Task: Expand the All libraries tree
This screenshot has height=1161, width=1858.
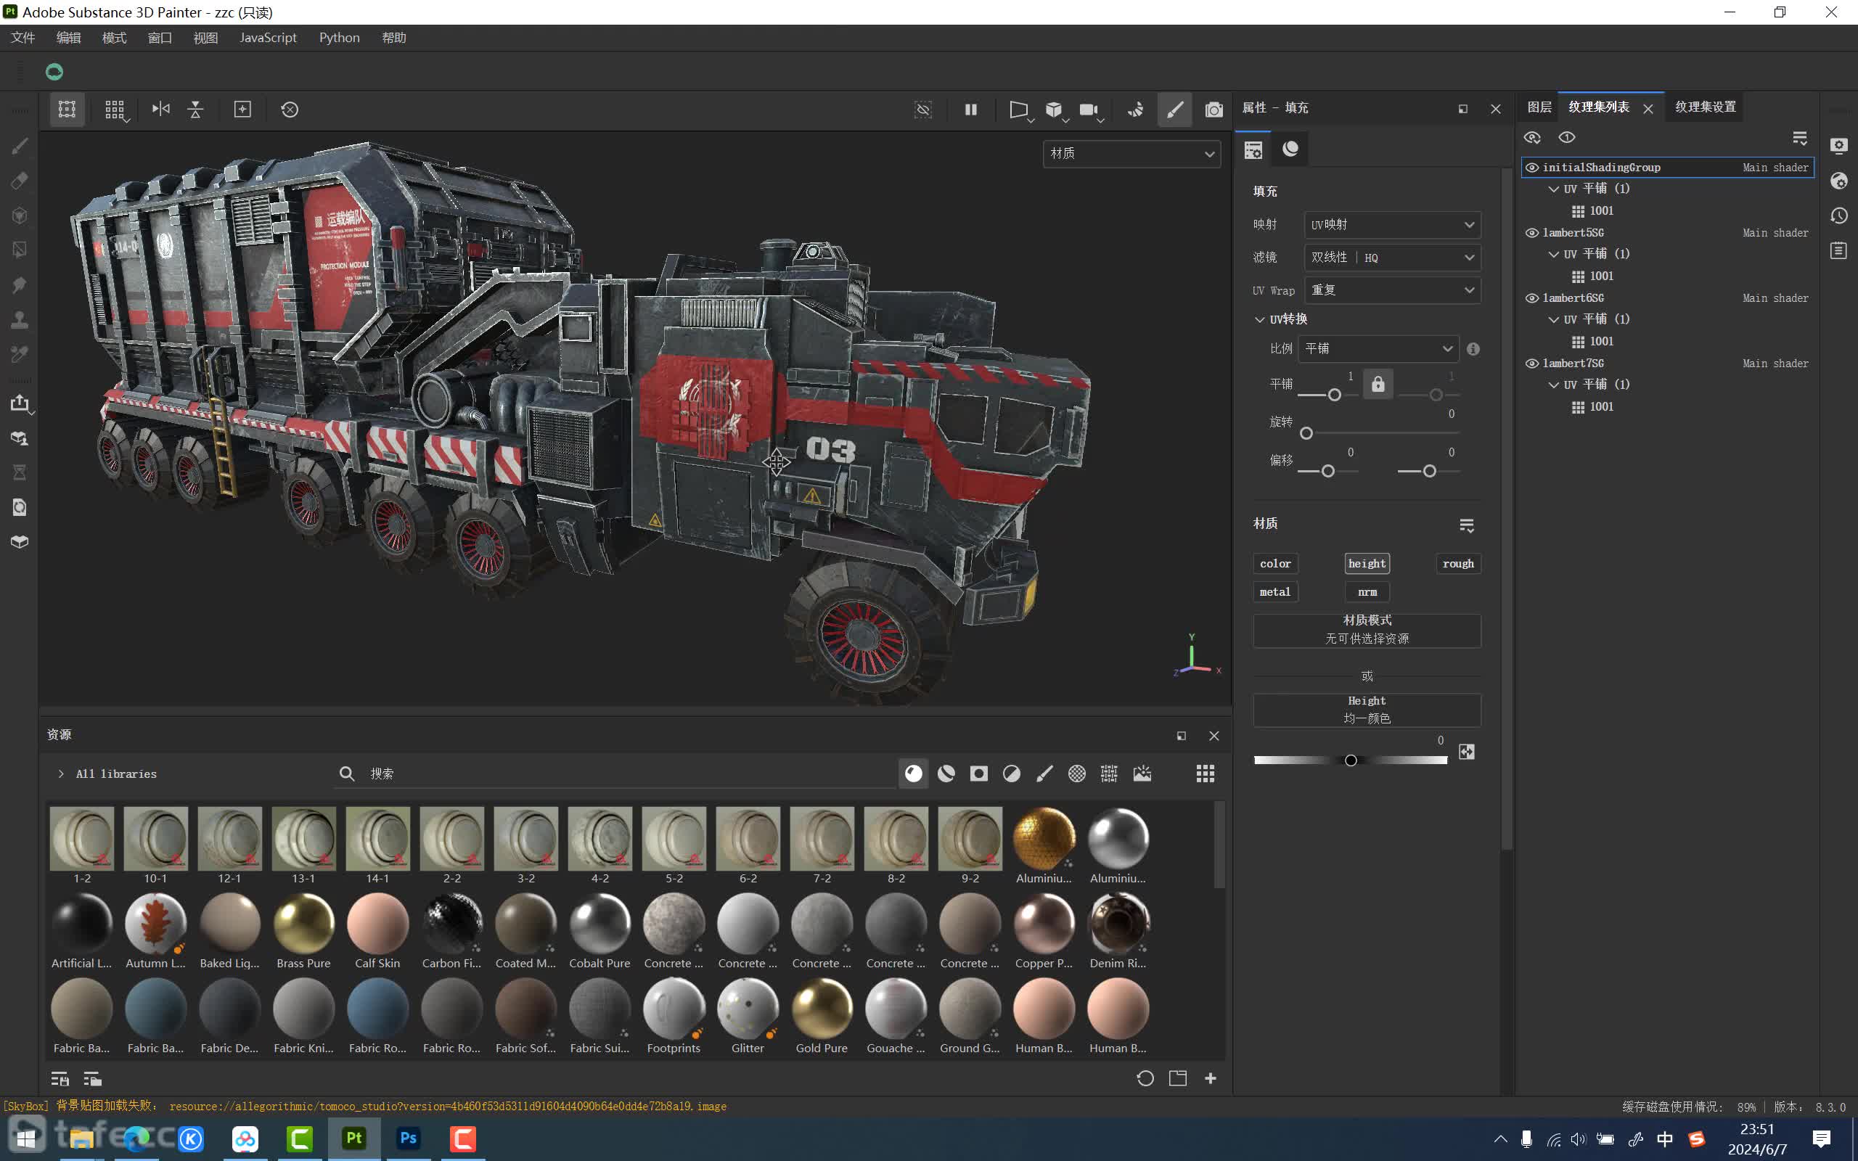Action: pyautogui.click(x=61, y=774)
